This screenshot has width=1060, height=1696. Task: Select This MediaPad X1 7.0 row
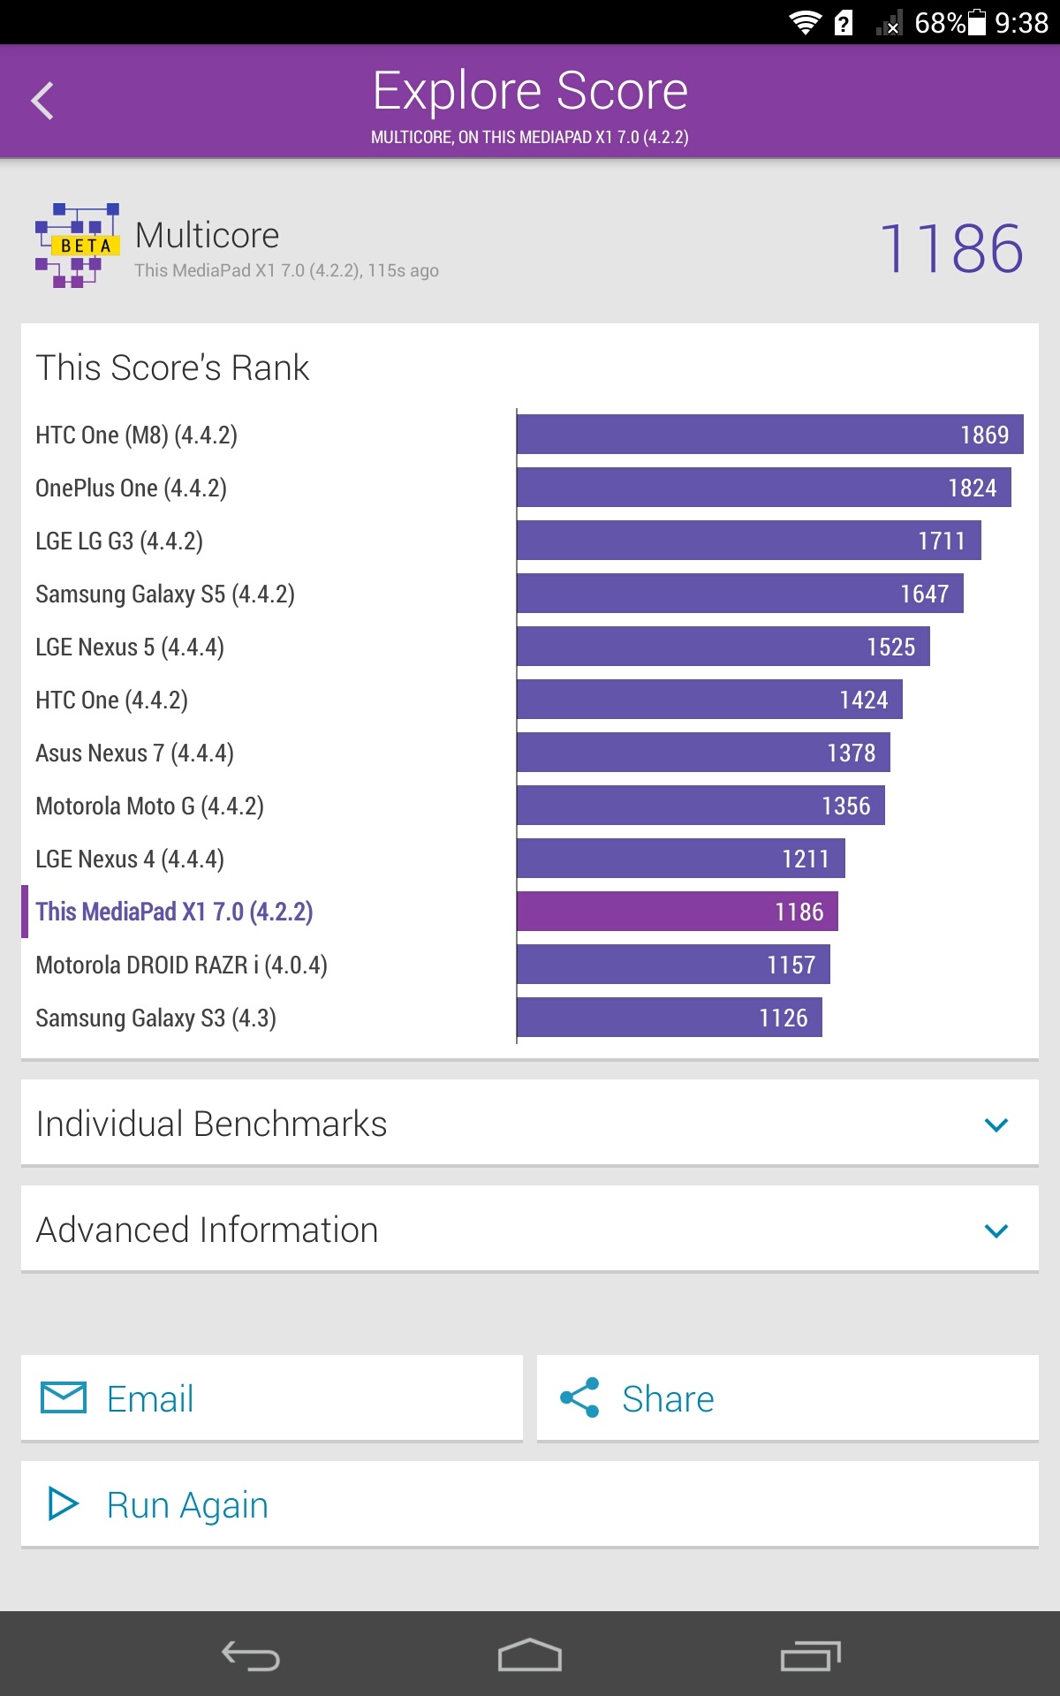coord(174,912)
